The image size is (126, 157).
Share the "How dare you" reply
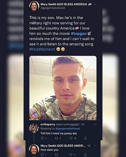[85, 155]
